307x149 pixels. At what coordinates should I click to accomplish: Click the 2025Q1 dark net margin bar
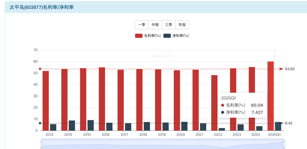pos(278,126)
